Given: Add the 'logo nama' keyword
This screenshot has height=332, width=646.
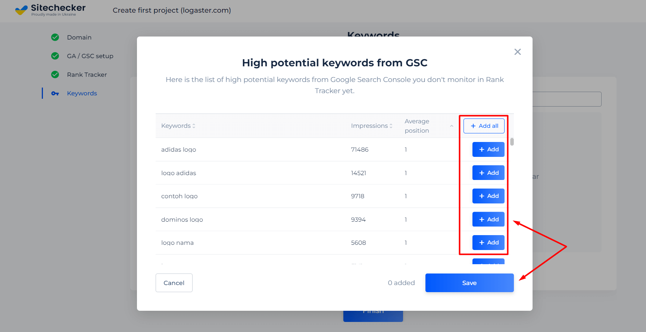Looking at the screenshot, I should 489,243.
